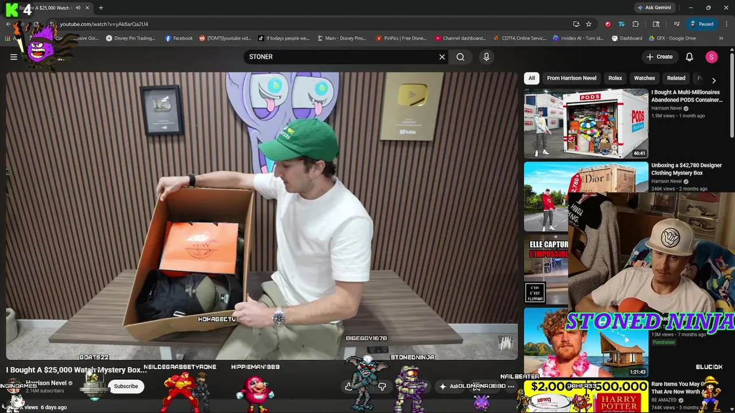Click the Fundraiser badge

[664, 342]
